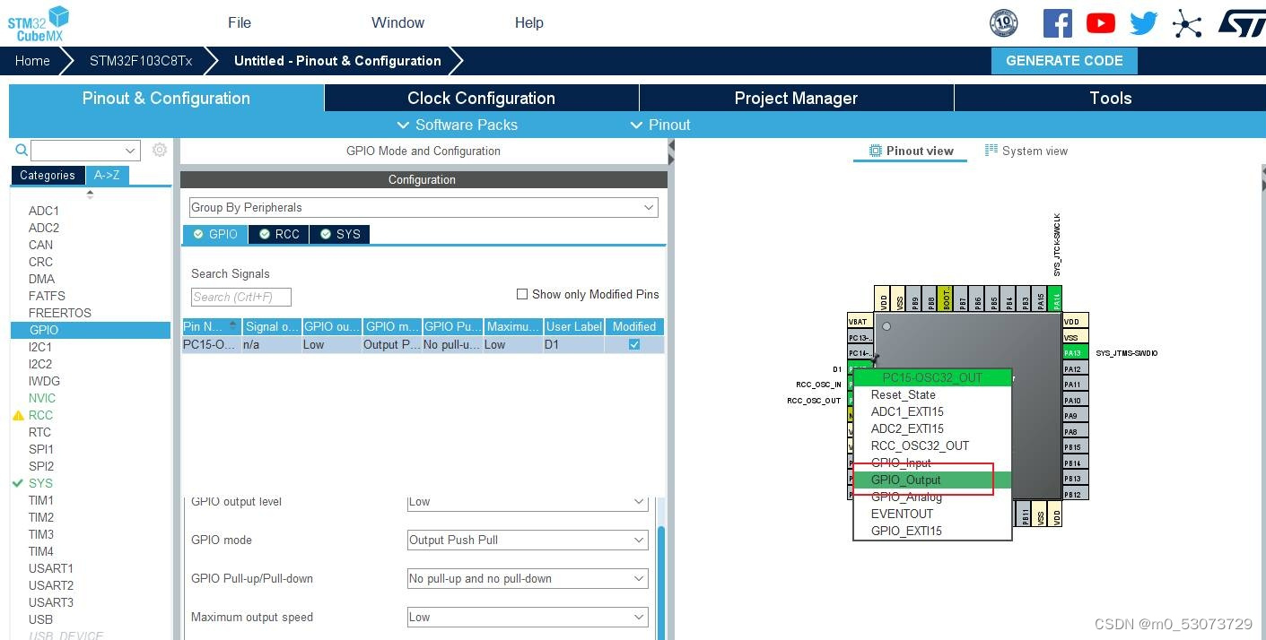Open the category search combo box
This screenshot has width=1266, height=640.
click(x=85, y=150)
